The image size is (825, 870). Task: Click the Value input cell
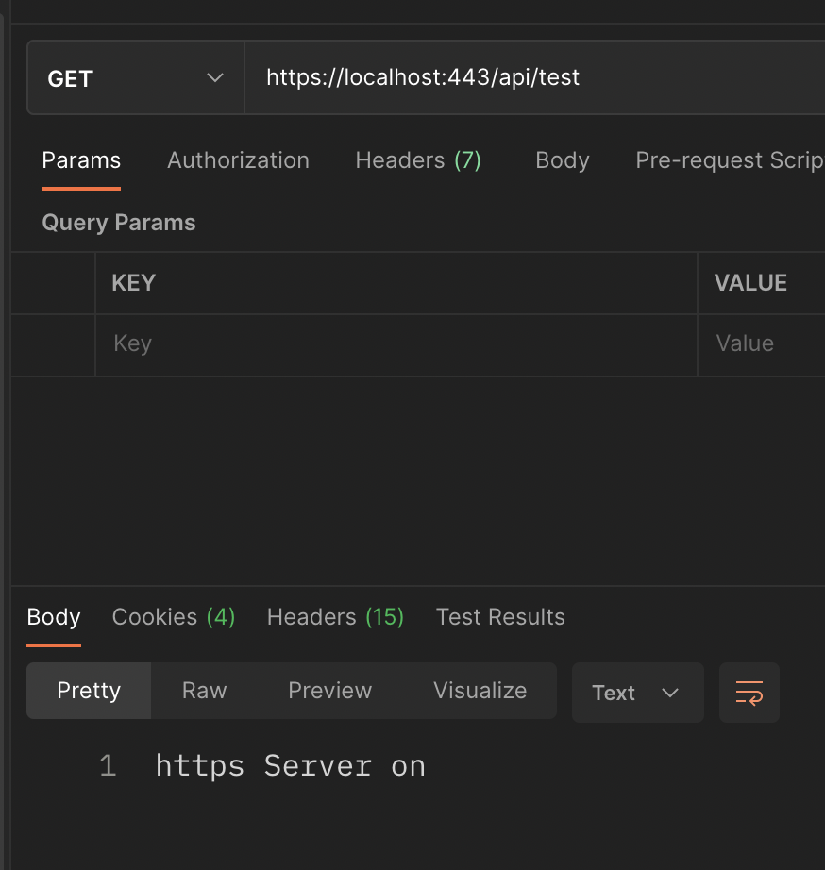point(761,344)
